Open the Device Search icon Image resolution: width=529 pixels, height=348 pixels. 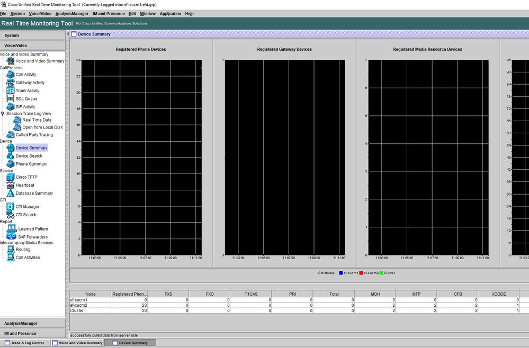(11, 156)
